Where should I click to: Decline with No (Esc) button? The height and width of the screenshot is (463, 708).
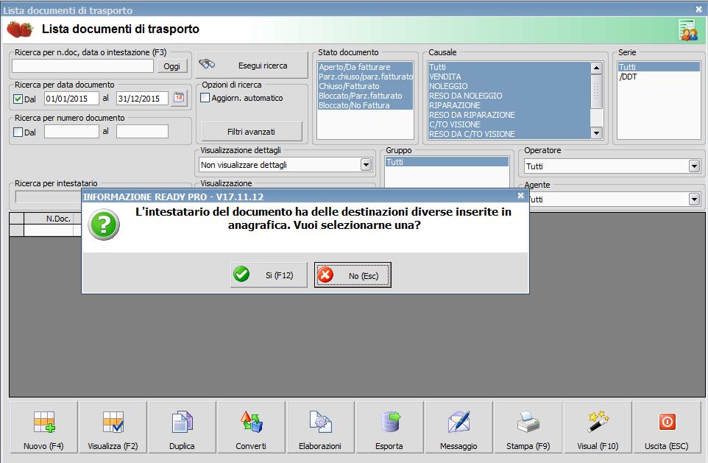pos(353,275)
